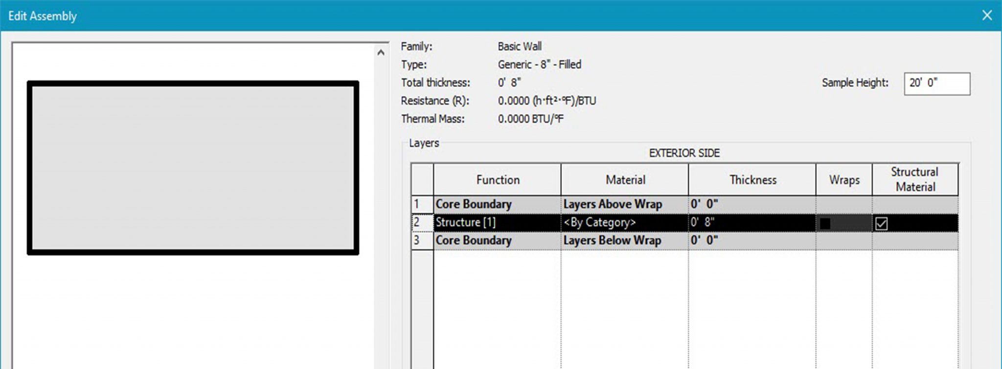Click the Basic Wall family value

[x=520, y=46]
